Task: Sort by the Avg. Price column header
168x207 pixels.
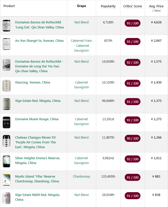Action: tap(156, 6)
